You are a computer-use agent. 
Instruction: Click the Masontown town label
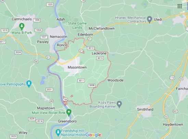pos(77,67)
